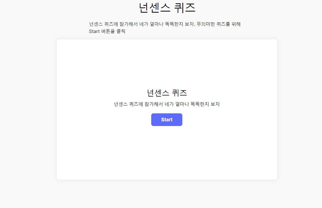
Task: Click the gray background right of the card
Action: click(300, 110)
